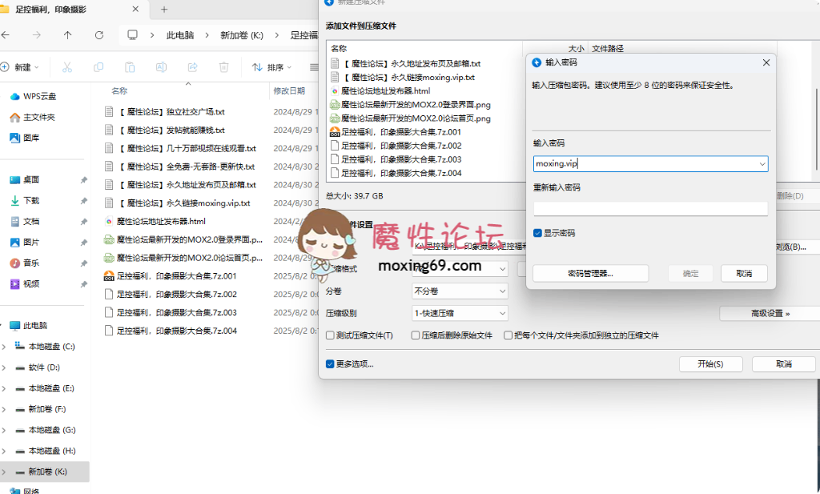
Task: Enable 压缩后删除原始文件 checkbox
Action: pyautogui.click(x=416, y=335)
